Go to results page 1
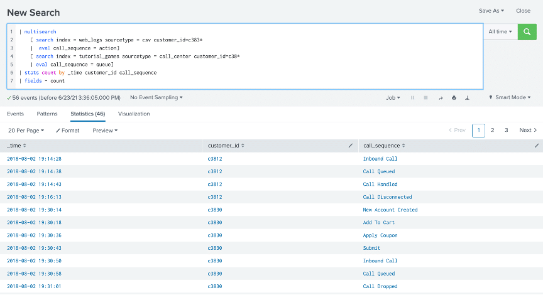The image size is (543, 295). (478, 131)
